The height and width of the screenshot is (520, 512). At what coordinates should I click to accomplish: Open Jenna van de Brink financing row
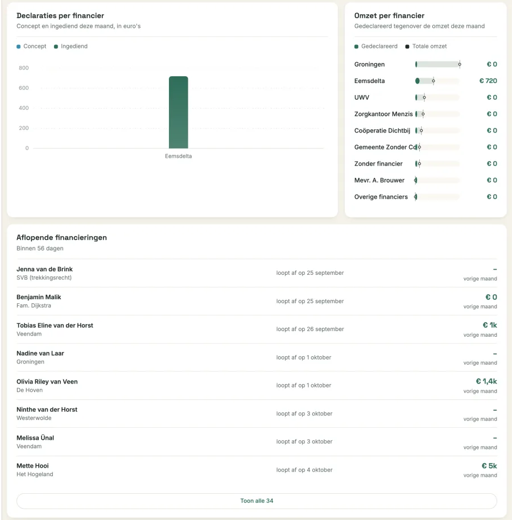click(257, 273)
